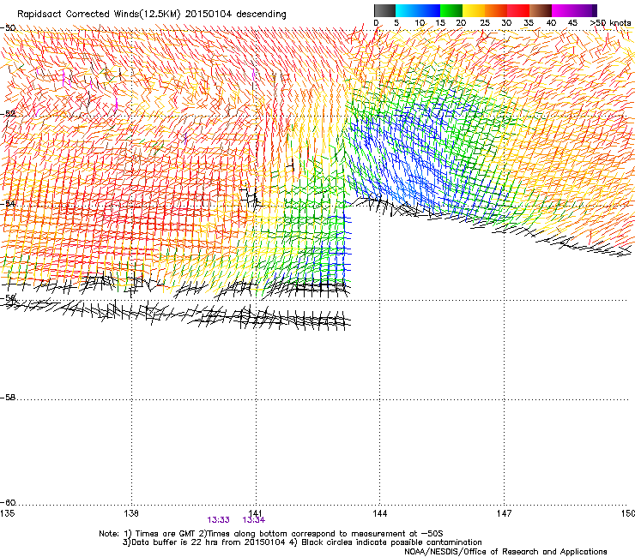The image size is (635, 557).
Task: Click the legend label 10
Action: [x=420, y=23]
